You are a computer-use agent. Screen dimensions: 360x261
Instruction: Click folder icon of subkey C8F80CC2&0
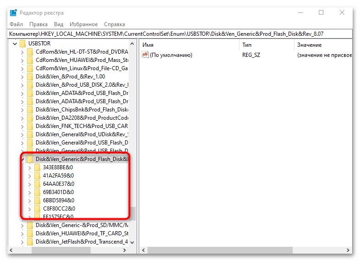[37, 209]
